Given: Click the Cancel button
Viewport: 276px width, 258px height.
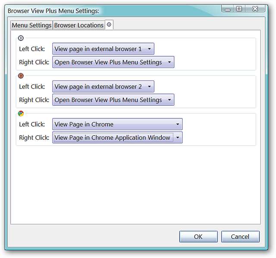Looking at the screenshot, I should click(240, 236).
